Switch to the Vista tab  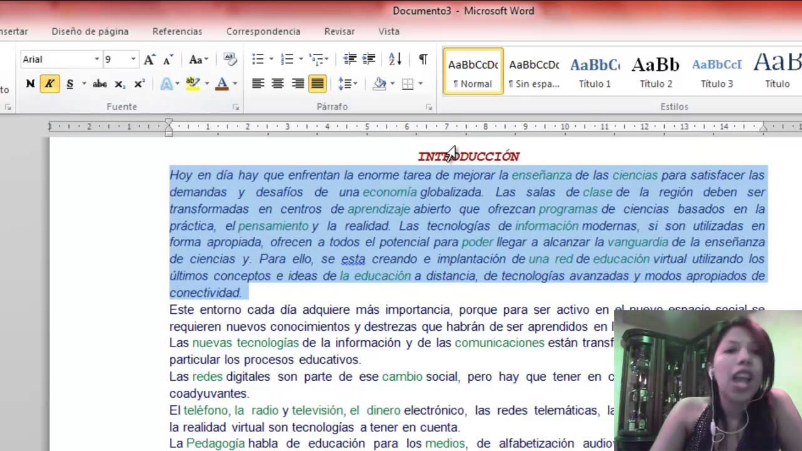tap(389, 31)
